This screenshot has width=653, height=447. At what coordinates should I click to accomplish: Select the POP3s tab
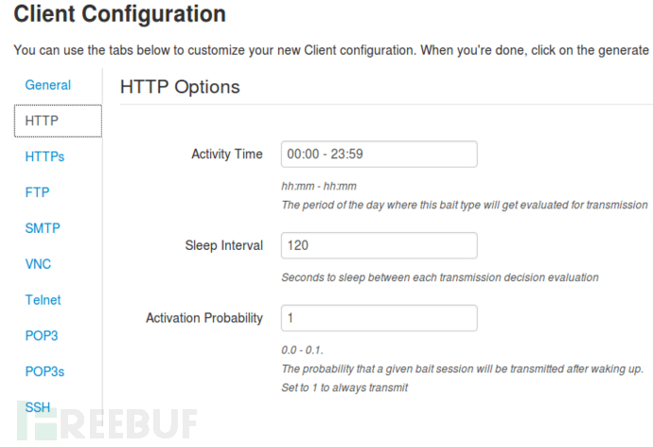tap(44, 371)
